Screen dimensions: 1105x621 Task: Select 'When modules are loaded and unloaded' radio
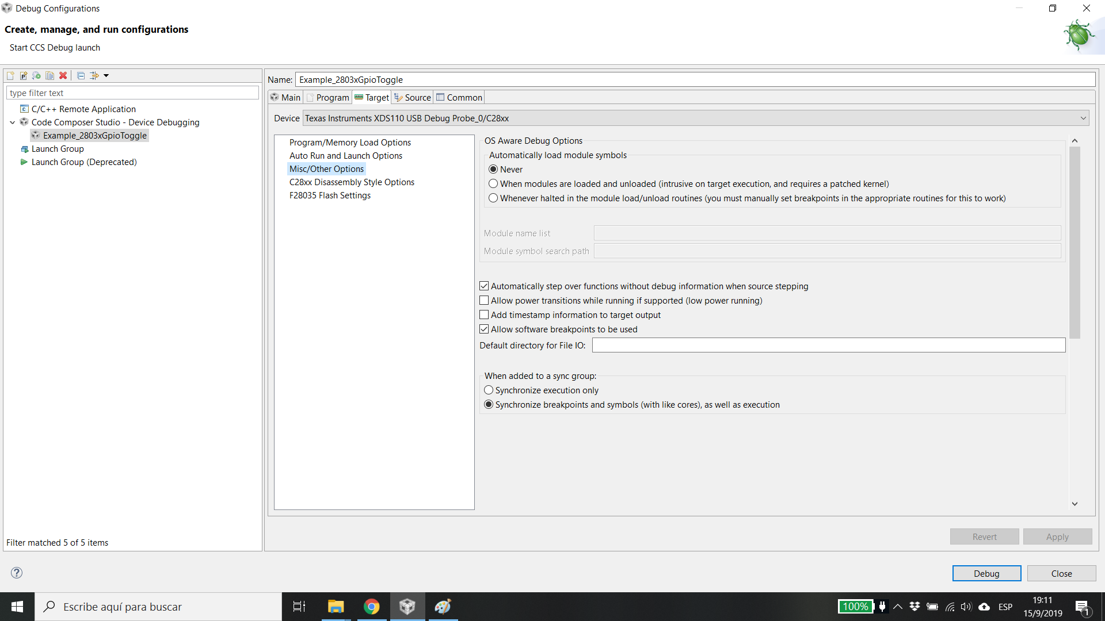click(493, 183)
